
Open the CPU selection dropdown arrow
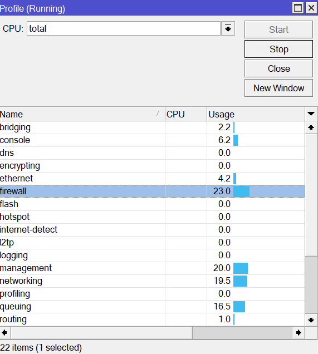228,28
